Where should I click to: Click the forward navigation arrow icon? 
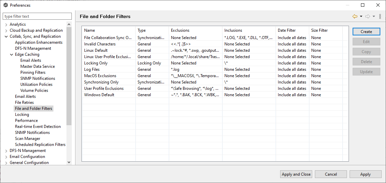click(368, 16)
